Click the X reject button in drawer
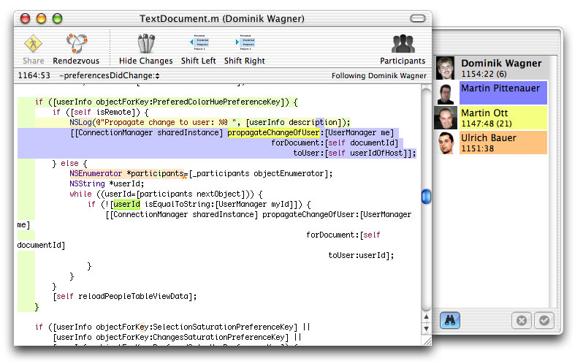 pyautogui.click(x=522, y=320)
